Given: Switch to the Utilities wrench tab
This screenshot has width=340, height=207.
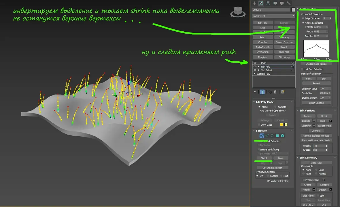Looking at the screenshot, I should pyautogui.click(x=289, y=3).
